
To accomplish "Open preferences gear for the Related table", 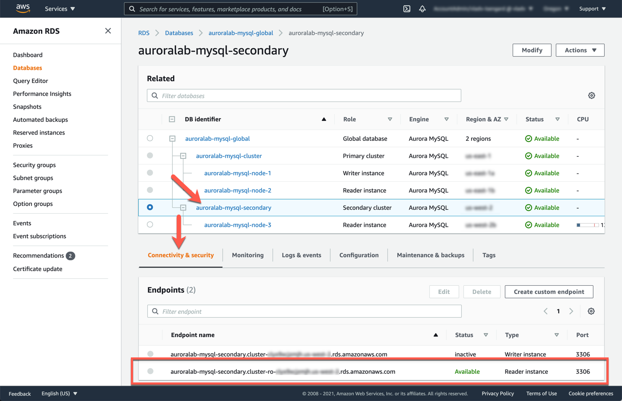I will pos(591,95).
